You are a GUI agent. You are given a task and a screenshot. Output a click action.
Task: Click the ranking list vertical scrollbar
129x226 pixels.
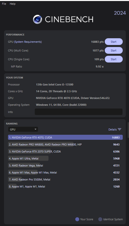click(x=128, y=130)
